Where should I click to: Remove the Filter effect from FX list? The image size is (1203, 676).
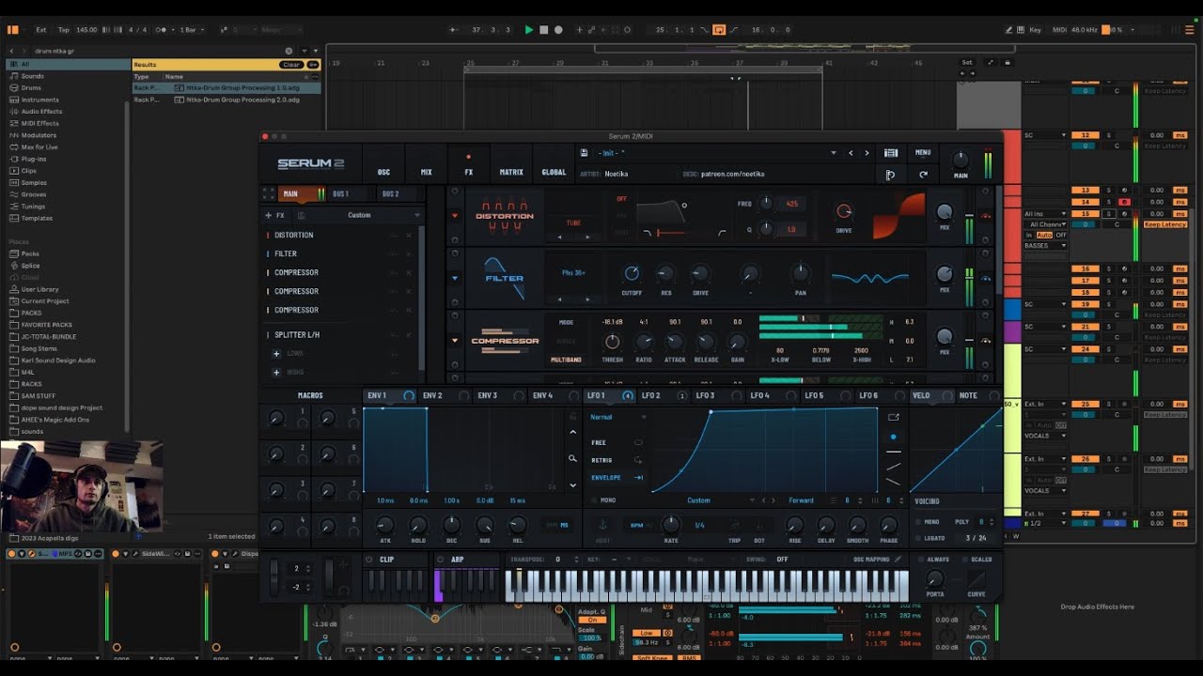(x=409, y=253)
